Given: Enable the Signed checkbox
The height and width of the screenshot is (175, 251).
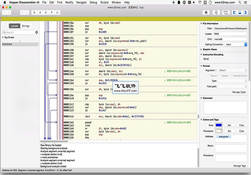Looking at the screenshot, I should 208,76.
